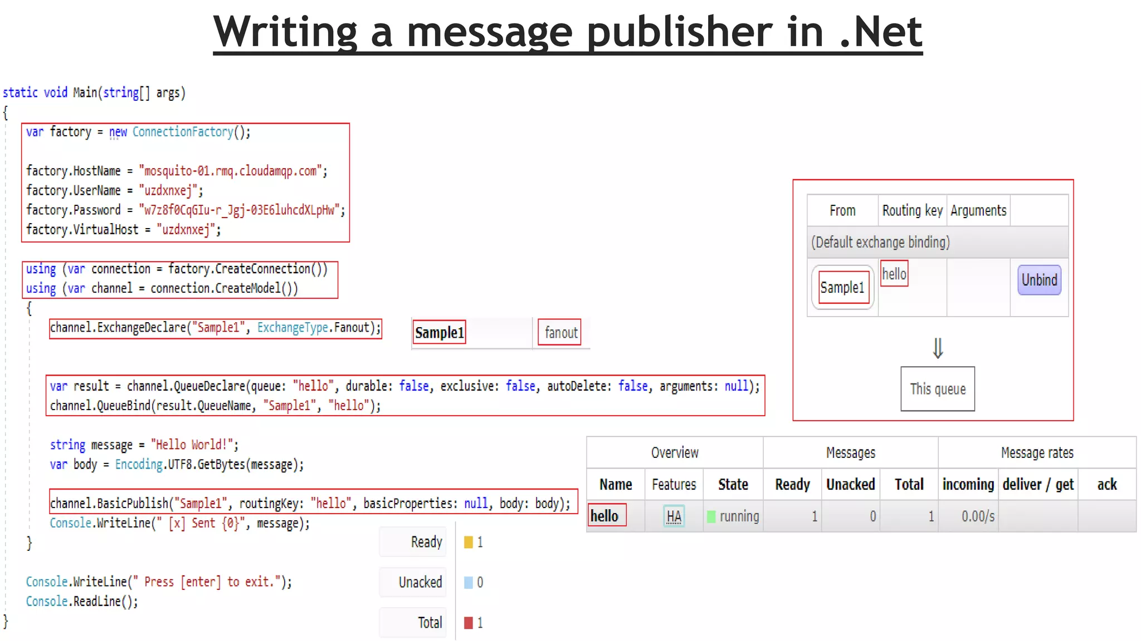Click the connection.CreateModel() code line

(x=162, y=288)
